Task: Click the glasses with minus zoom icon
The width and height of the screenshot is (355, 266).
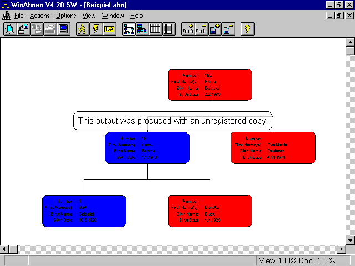Action: pyautogui.click(x=201, y=29)
